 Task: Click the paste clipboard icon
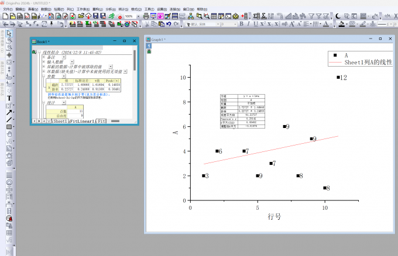click(162, 24)
